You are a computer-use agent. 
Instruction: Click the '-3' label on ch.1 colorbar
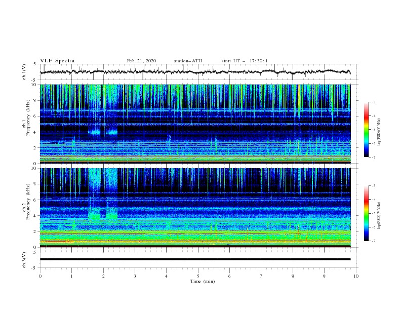tap(373, 102)
